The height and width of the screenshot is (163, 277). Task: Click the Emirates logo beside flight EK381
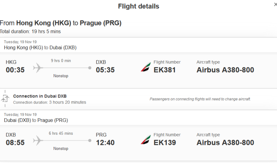point(145,67)
